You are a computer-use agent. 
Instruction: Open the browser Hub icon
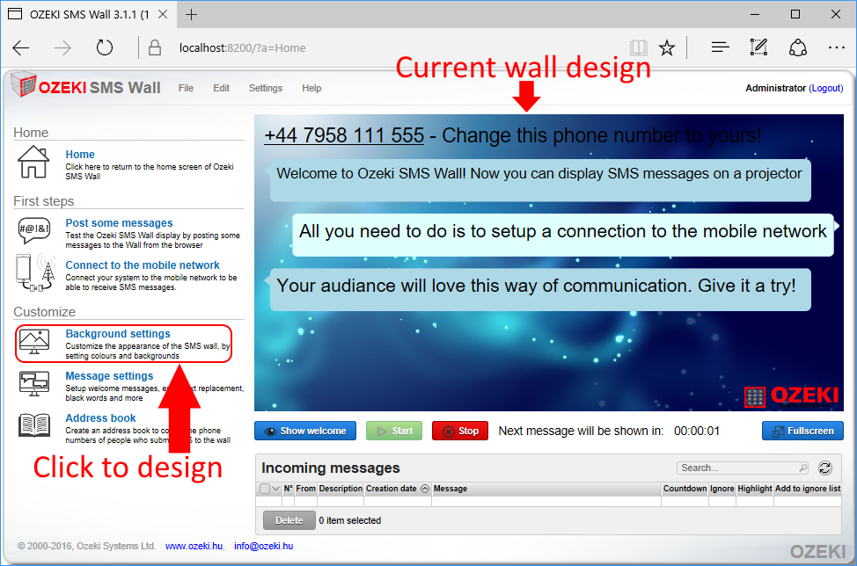pos(721,48)
